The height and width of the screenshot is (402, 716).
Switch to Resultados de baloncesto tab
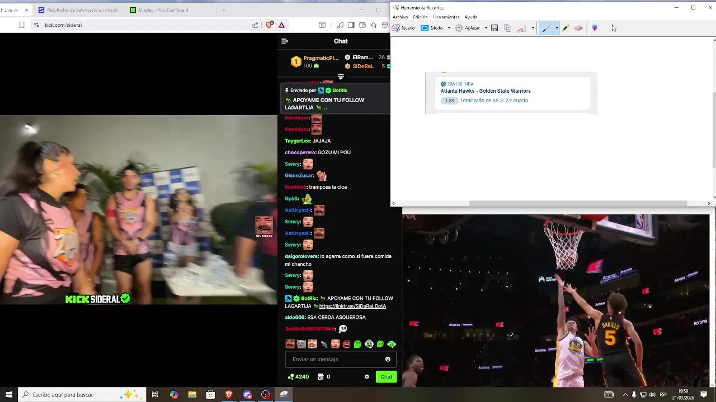tap(78, 10)
